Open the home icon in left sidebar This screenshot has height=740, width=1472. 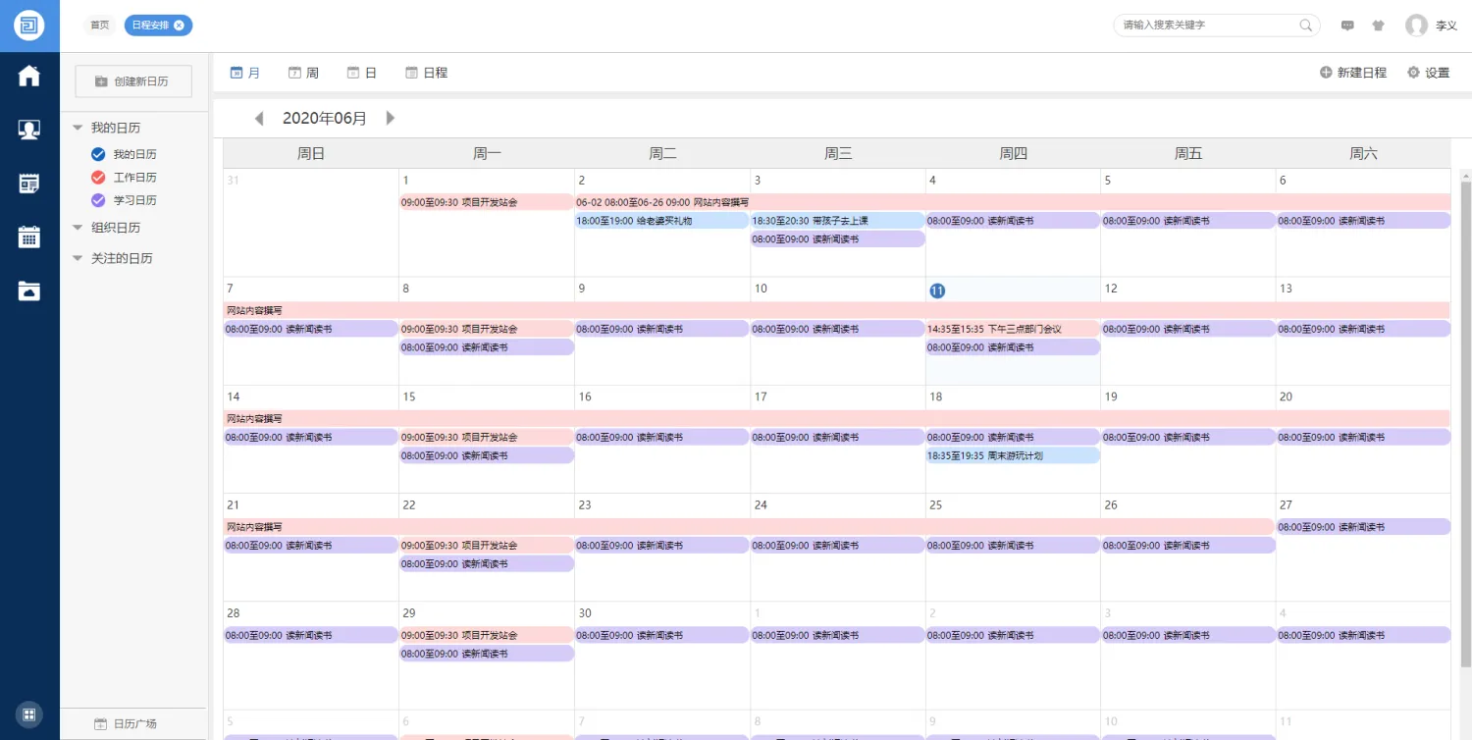(x=29, y=76)
